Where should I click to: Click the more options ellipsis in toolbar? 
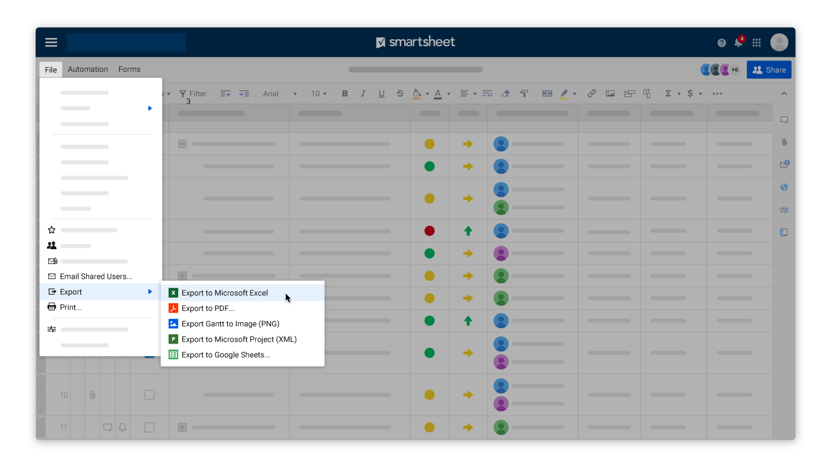717,94
